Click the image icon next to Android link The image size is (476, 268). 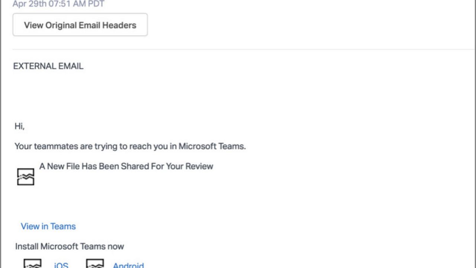(x=96, y=264)
